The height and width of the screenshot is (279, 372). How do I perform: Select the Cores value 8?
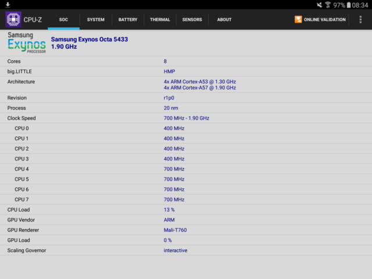pyautogui.click(x=165, y=61)
